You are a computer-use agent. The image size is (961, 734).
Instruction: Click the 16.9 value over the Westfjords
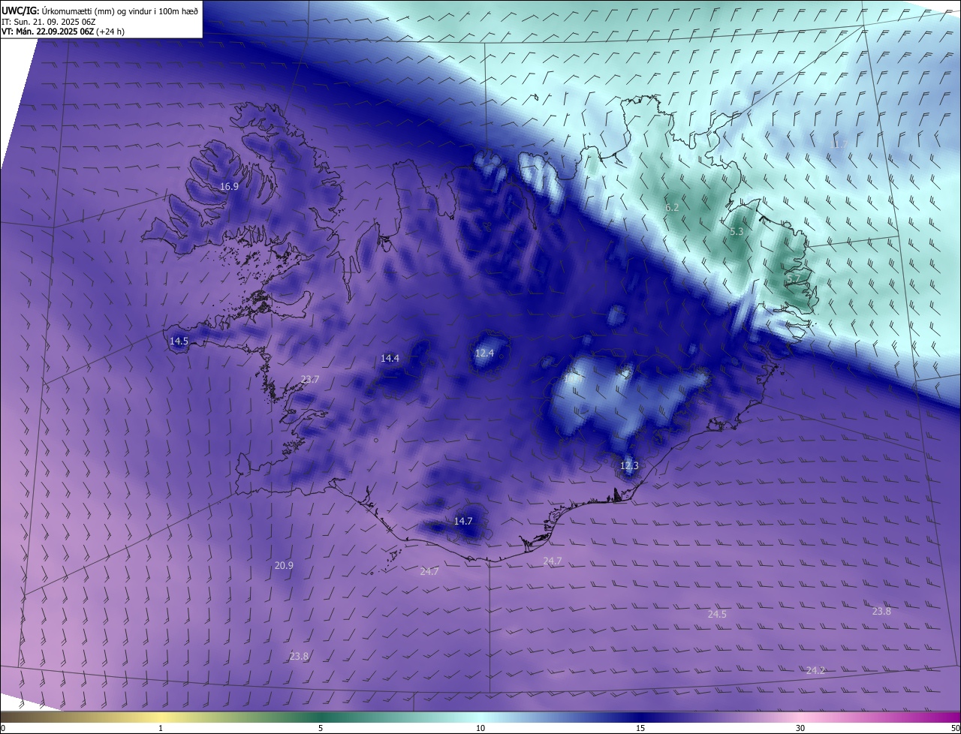click(x=229, y=186)
